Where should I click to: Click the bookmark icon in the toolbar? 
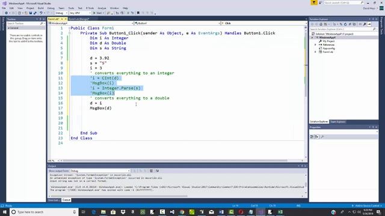point(138,13)
